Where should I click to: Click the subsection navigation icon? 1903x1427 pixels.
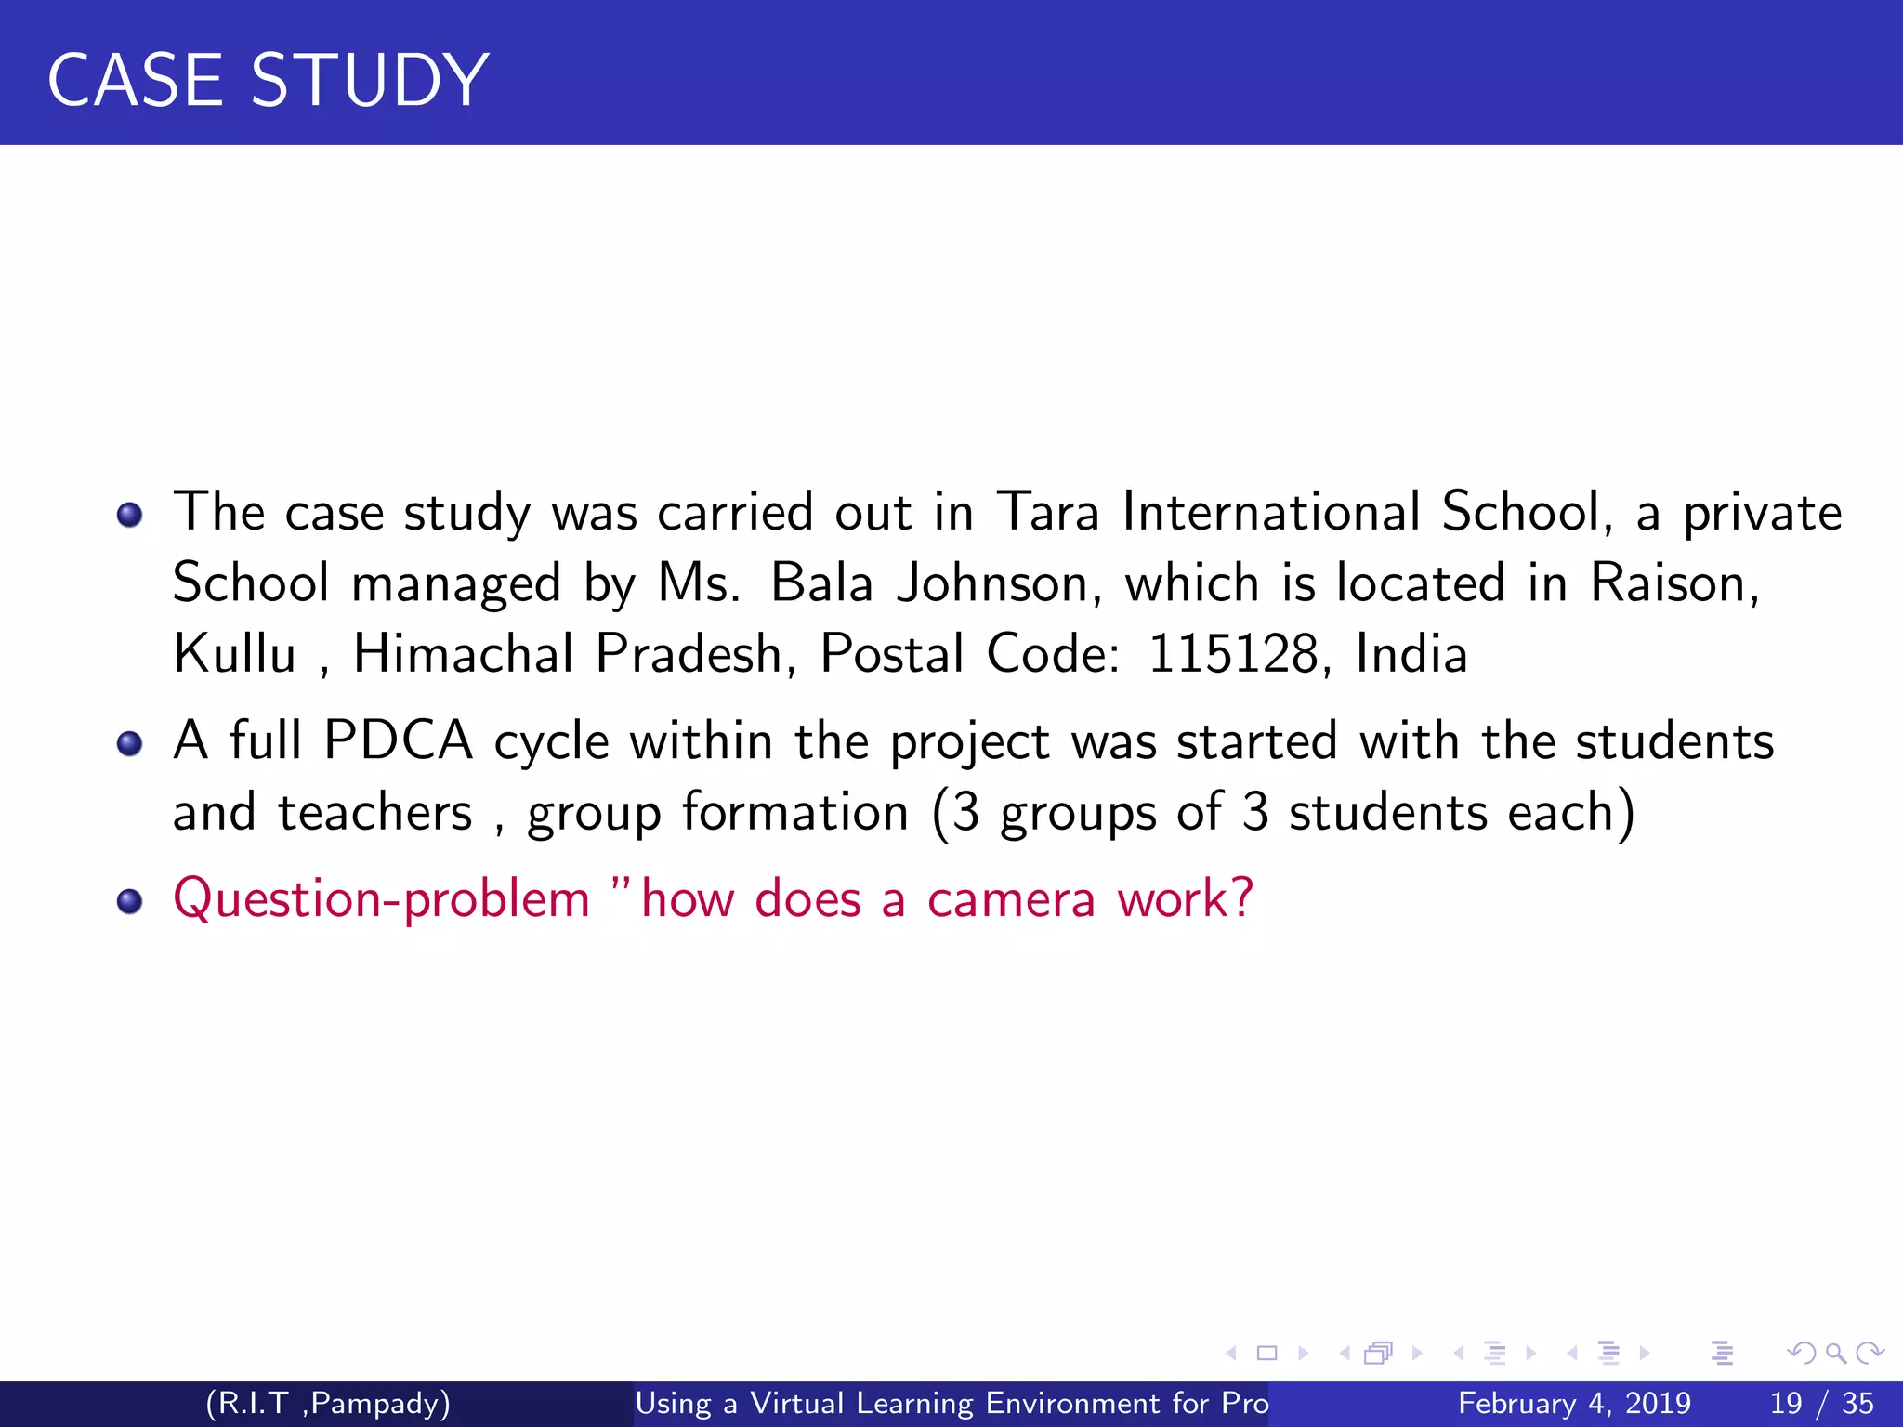point(1494,1354)
